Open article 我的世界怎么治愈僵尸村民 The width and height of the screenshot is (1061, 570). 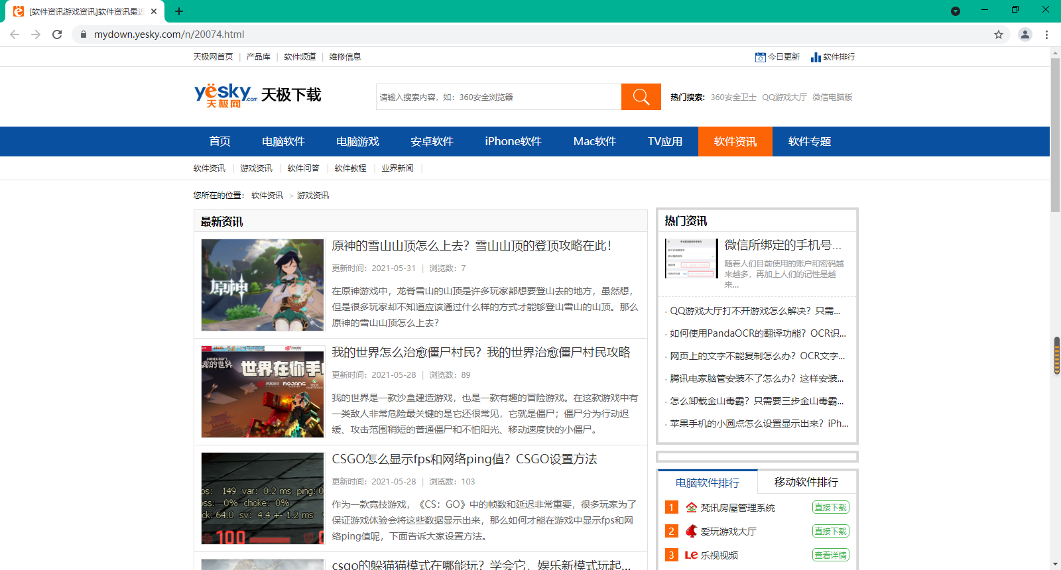click(481, 353)
